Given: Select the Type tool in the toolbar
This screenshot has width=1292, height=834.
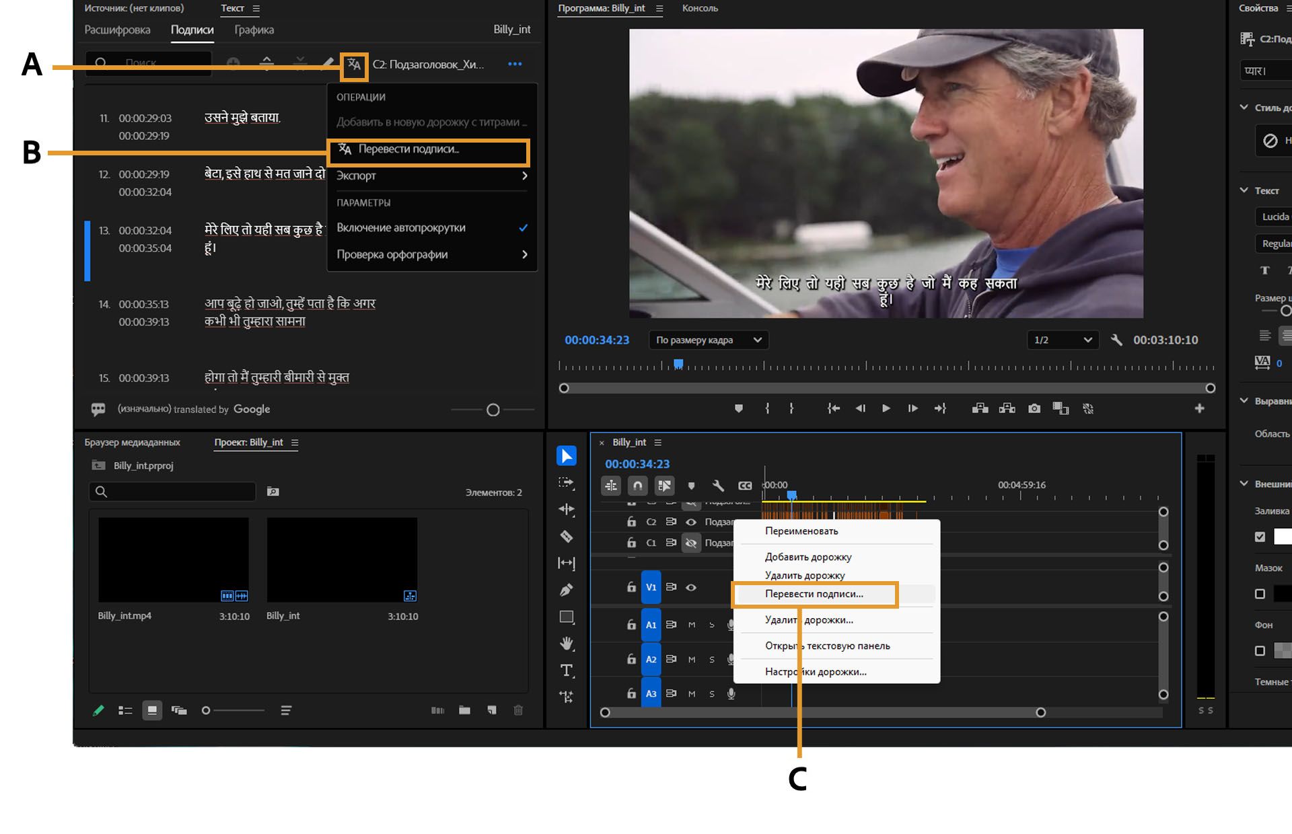Looking at the screenshot, I should pyautogui.click(x=567, y=671).
